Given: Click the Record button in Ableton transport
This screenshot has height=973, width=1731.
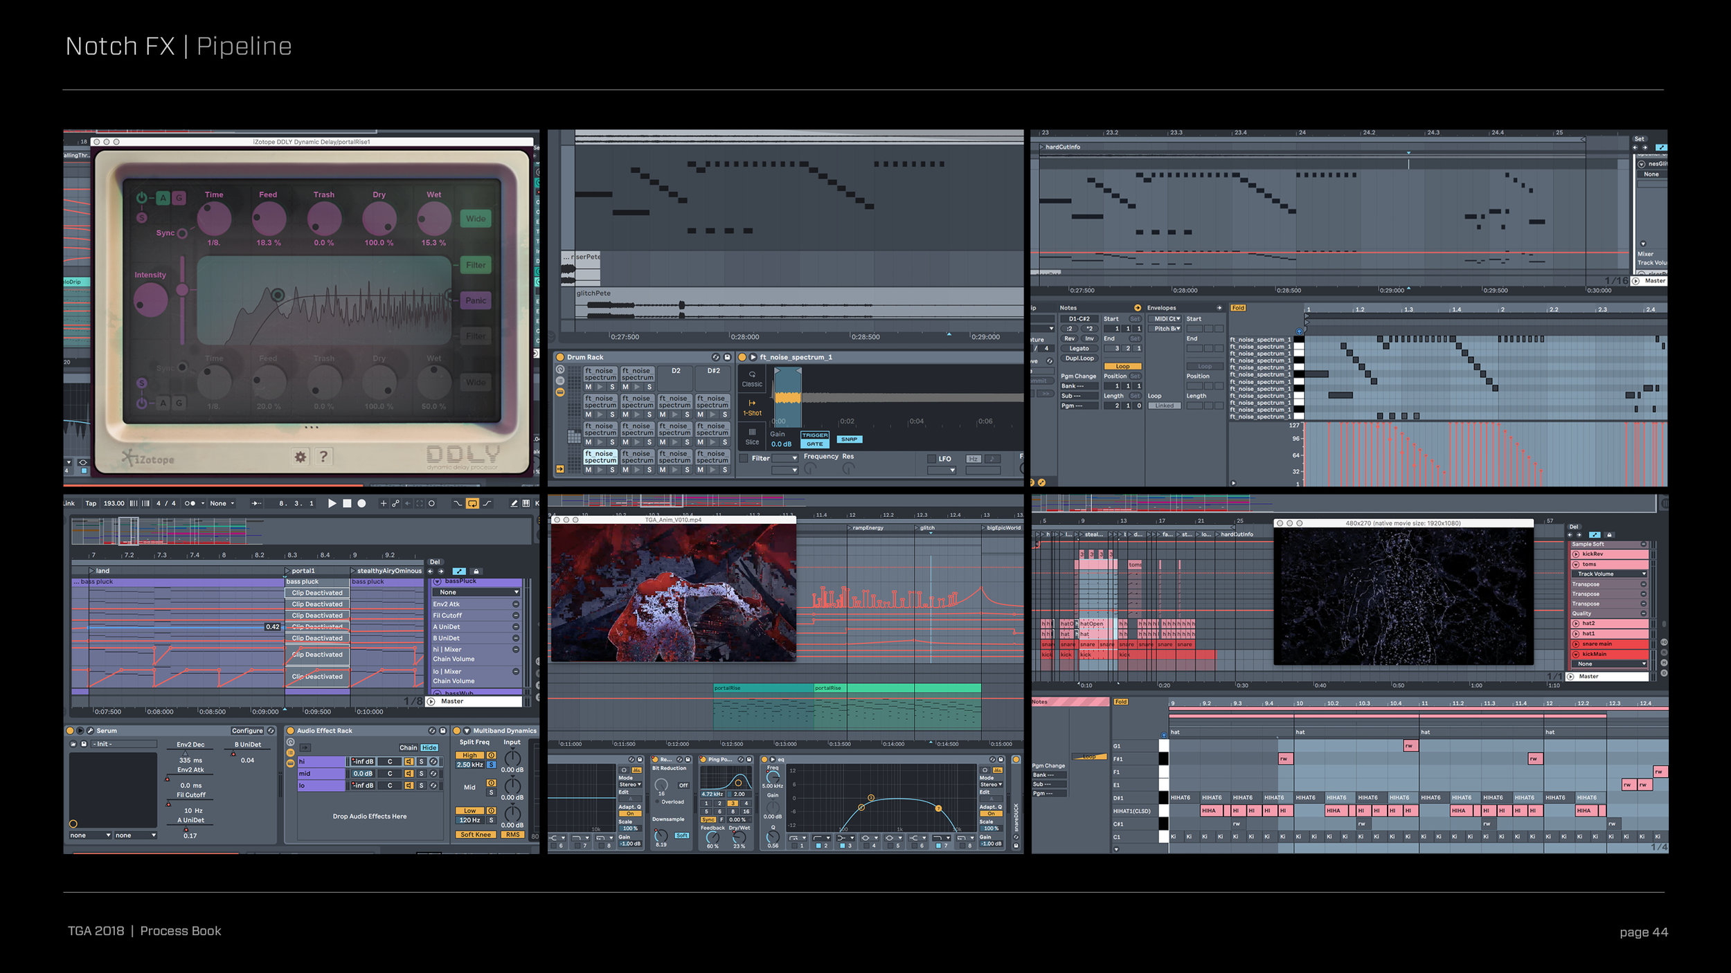Looking at the screenshot, I should pyautogui.click(x=361, y=503).
